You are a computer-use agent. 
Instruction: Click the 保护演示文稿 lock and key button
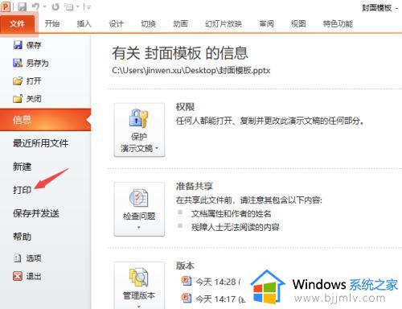(139, 130)
